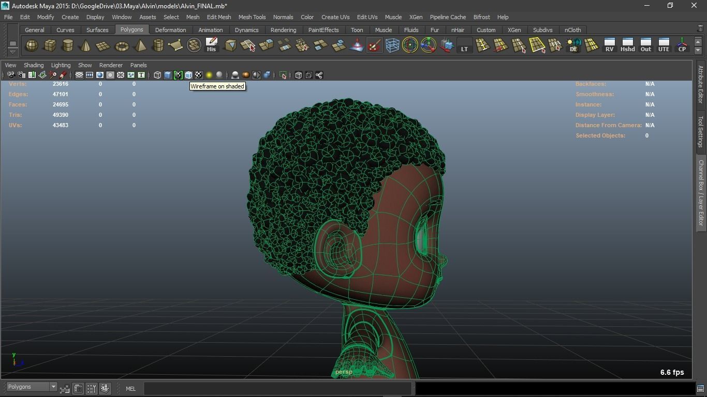Open the panel Lighting menu
Viewport: 707px width, 397px height.
click(x=61, y=65)
